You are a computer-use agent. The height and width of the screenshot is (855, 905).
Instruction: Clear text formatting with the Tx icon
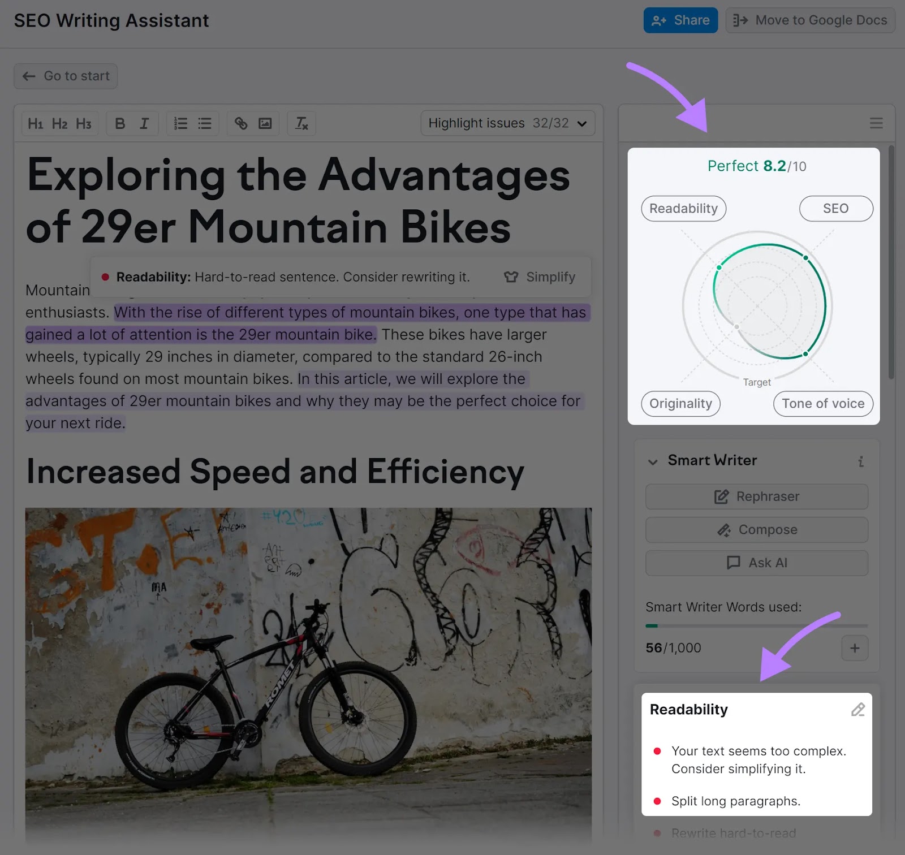pyautogui.click(x=301, y=123)
